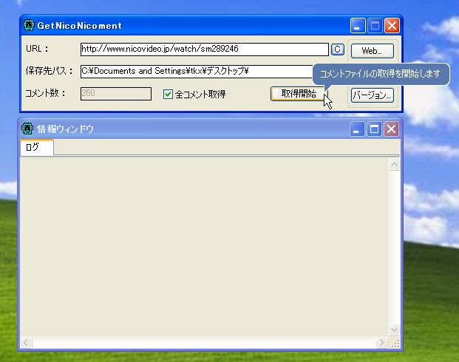
Task: Open the Web... button
Action: point(372,51)
